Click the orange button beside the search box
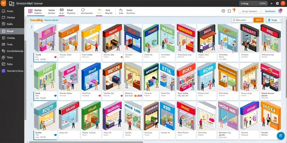 [258, 20]
